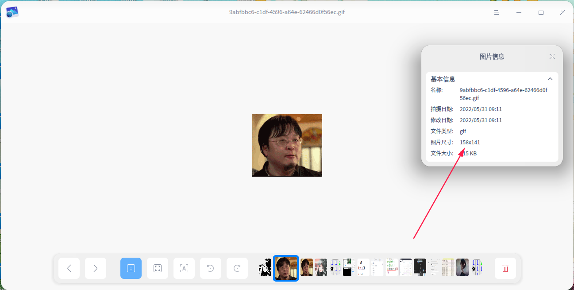Rotate the image clockwise
The image size is (574, 290).
237,268
